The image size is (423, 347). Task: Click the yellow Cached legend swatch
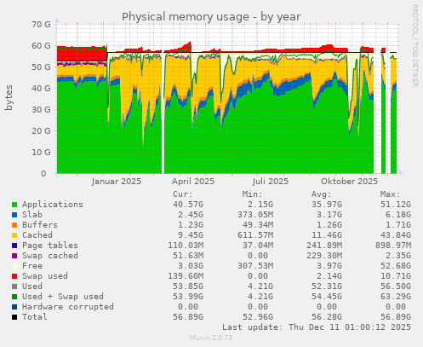pyautogui.click(x=14, y=235)
